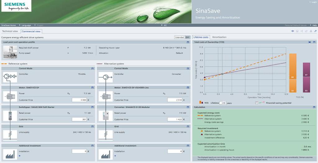Click the throttle control mode symbol
The height and width of the screenshot is (163, 318).
coord(10,77)
